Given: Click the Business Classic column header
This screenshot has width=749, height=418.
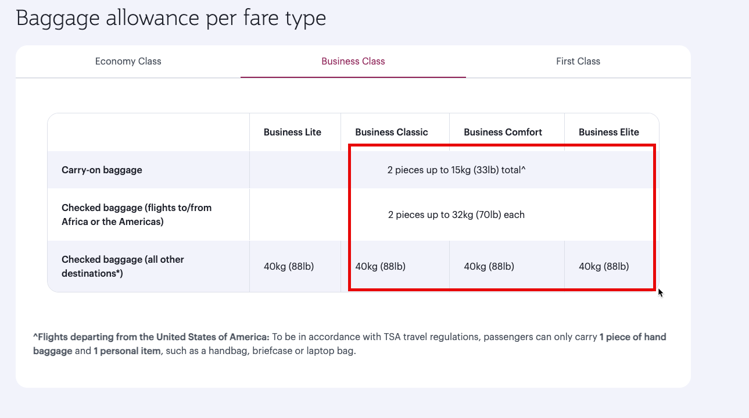Looking at the screenshot, I should 392,132.
